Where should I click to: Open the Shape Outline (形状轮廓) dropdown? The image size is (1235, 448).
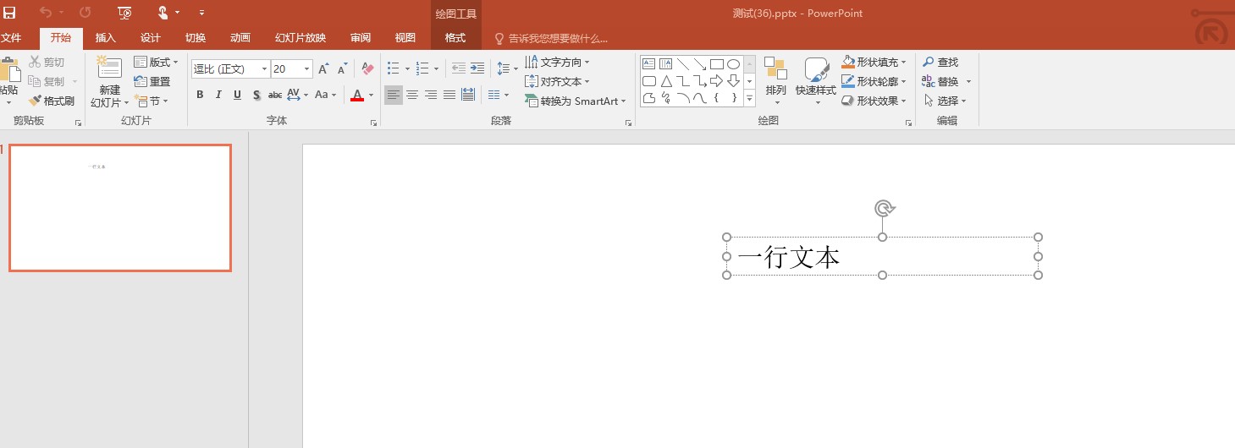[x=874, y=81]
